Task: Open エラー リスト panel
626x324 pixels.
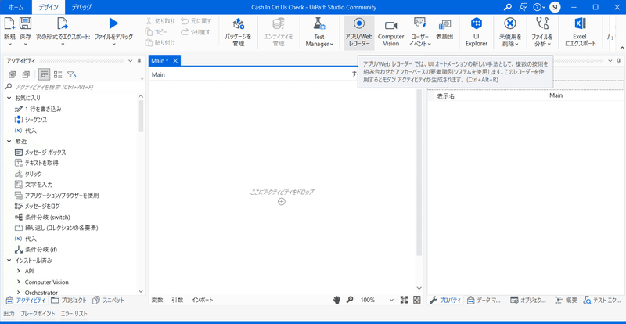Action: click(74, 314)
